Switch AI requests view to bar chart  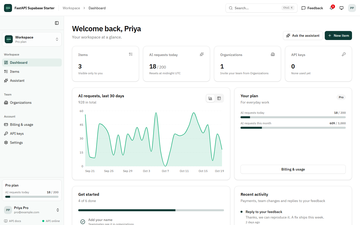point(210,98)
